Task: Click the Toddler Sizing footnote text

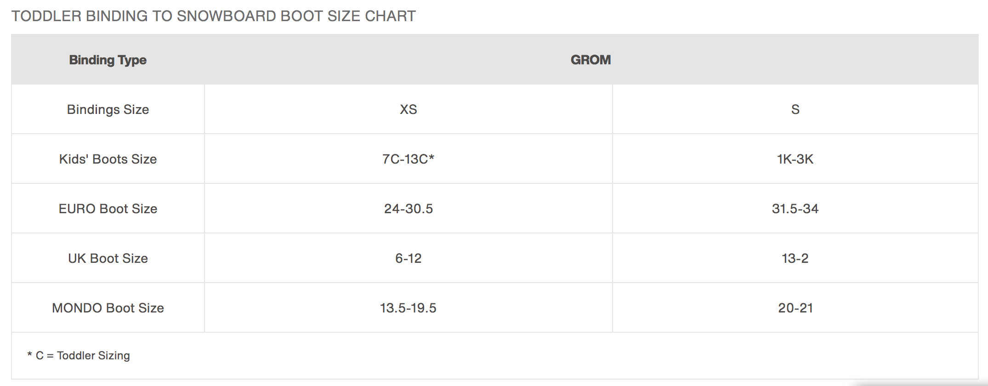Action: click(x=93, y=356)
